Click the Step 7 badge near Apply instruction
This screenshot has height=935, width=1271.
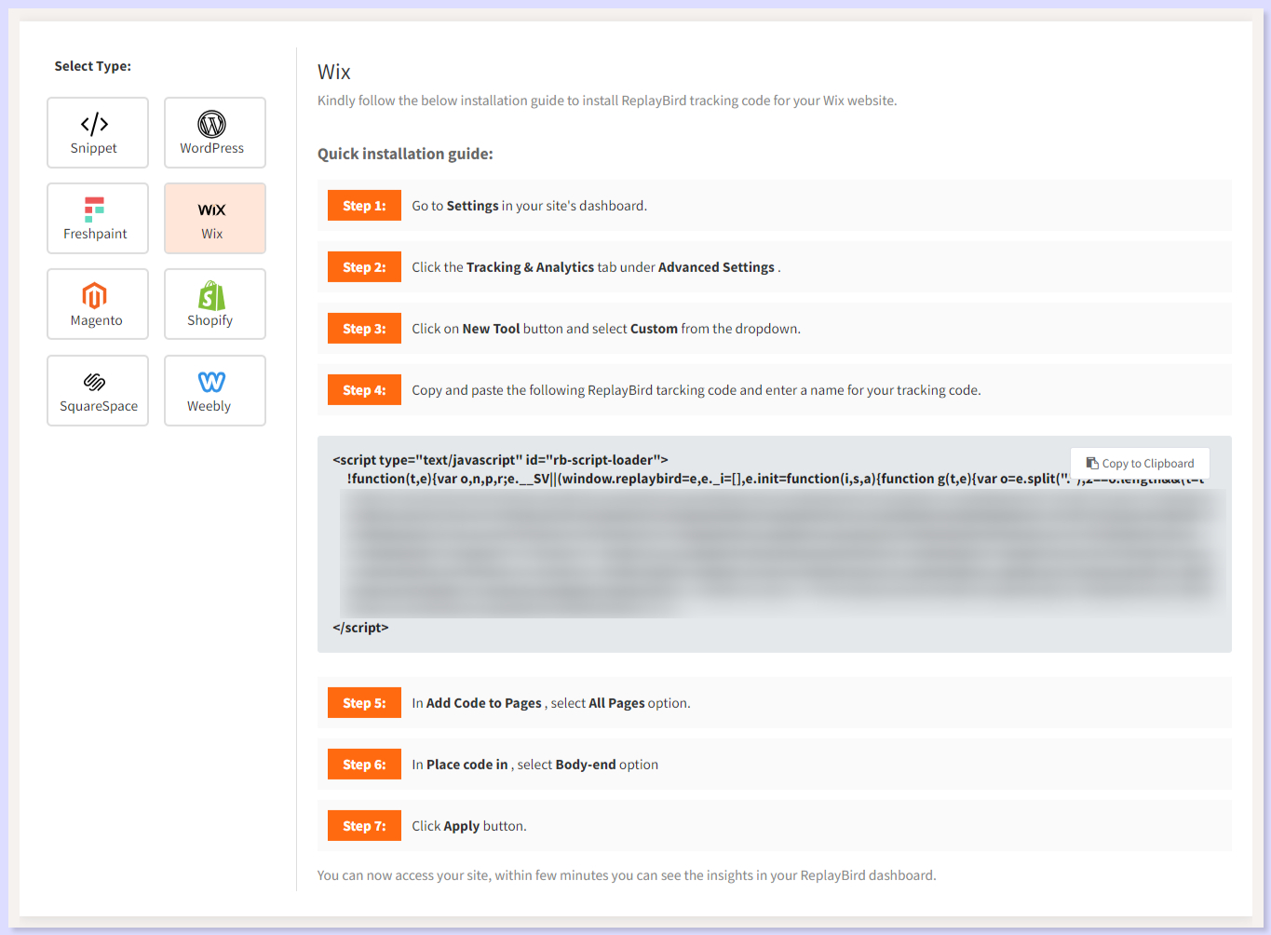pos(364,825)
